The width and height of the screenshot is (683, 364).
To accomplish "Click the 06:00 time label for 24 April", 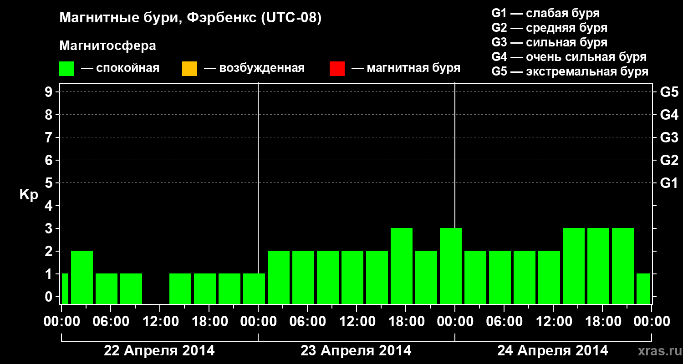I will (x=504, y=322).
